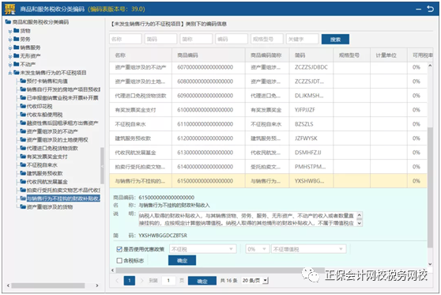Click the 货物 folder icon
Image resolution: width=441 pixels, height=295 pixels.
pos(17,30)
